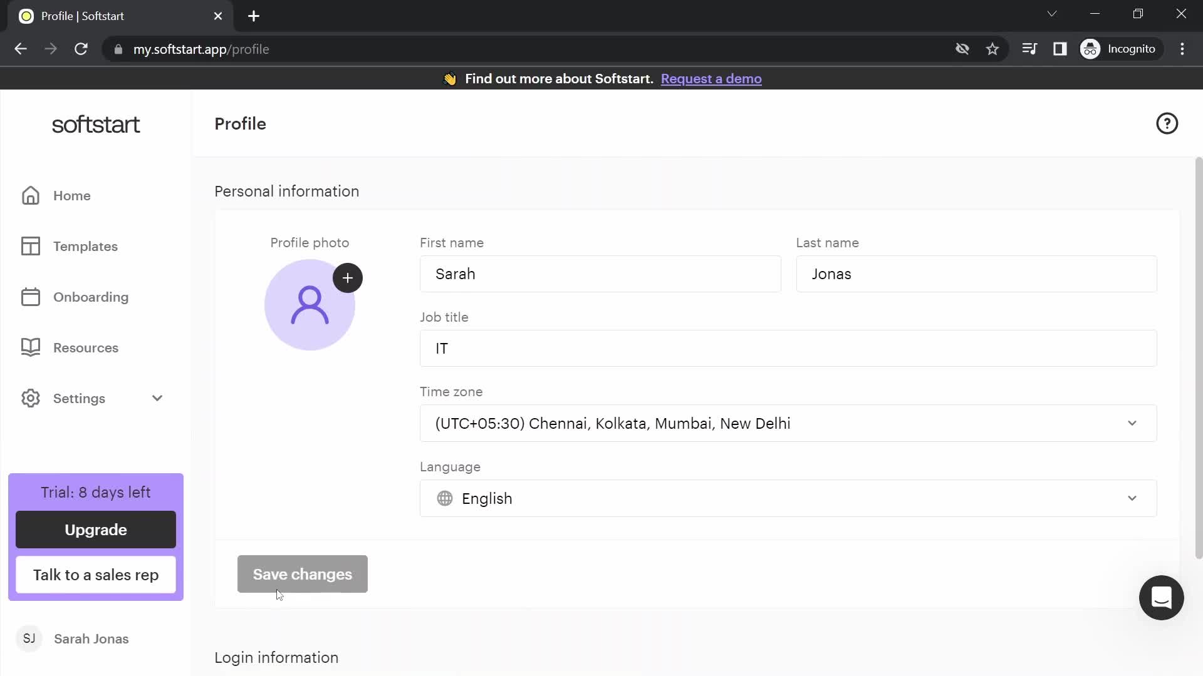Navigate to Onboarding section
The image size is (1203, 676).
(91, 297)
